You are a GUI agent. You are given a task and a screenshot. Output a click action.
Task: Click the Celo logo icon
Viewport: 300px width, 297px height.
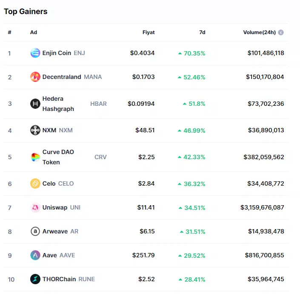click(35, 184)
